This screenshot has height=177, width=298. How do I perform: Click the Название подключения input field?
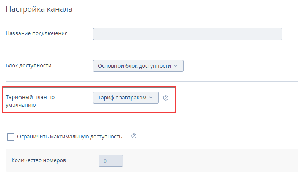[x=188, y=34]
